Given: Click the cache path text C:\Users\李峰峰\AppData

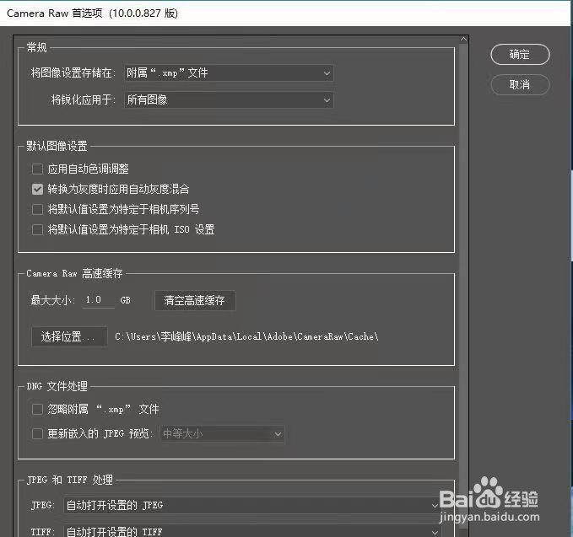Looking at the screenshot, I should (246, 336).
